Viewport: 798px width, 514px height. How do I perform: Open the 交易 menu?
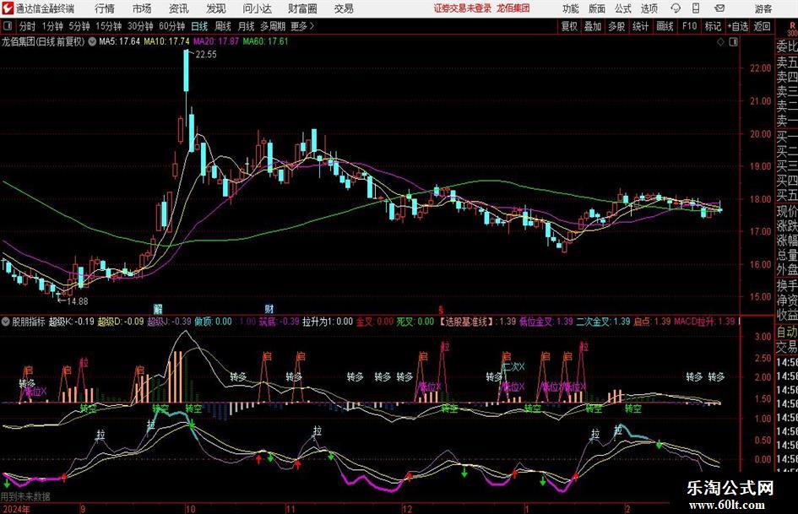(x=344, y=8)
